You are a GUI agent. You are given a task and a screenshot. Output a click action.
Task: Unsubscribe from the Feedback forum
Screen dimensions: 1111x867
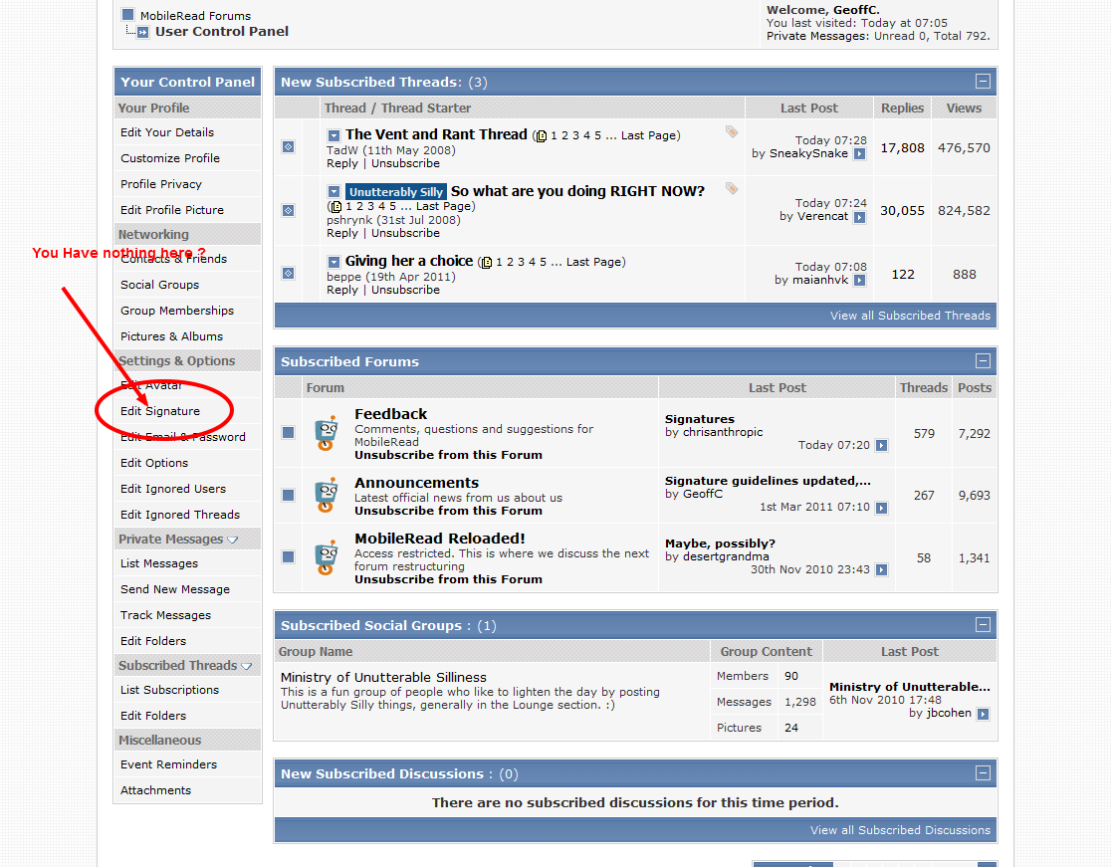[449, 455]
